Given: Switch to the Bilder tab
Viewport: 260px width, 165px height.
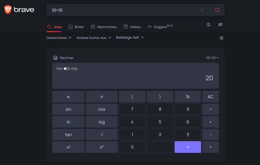Looking at the screenshot, I should click(x=76, y=27).
